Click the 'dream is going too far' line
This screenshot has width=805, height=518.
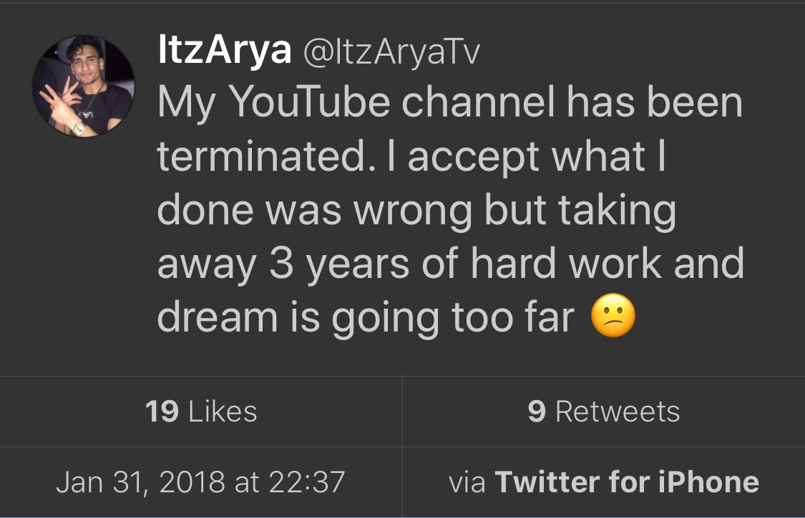[x=365, y=319]
